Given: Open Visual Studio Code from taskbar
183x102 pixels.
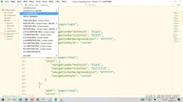Looking at the screenshot, I should 20,100.
